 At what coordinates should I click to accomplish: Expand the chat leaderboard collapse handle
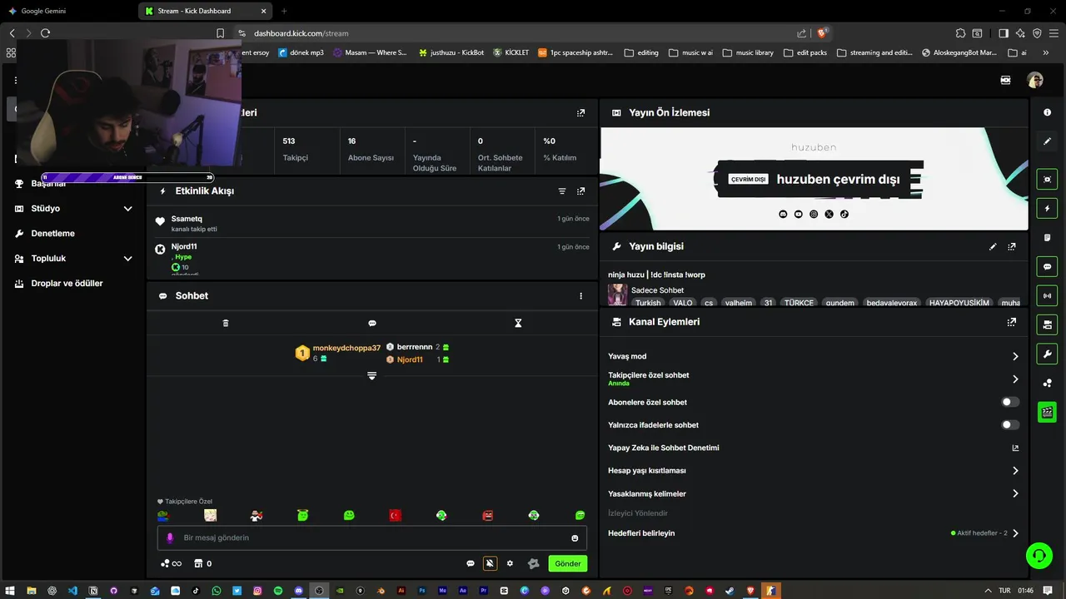(x=372, y=376)
